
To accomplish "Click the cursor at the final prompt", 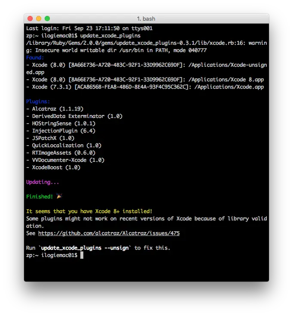I will point(82,255).
